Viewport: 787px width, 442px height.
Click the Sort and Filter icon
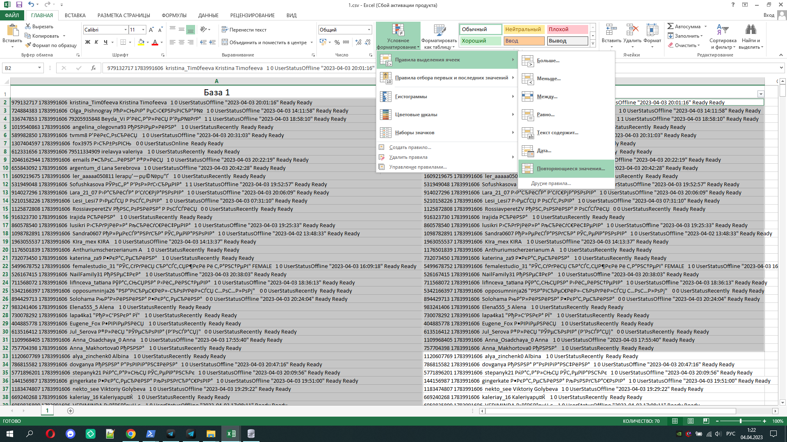722,30
